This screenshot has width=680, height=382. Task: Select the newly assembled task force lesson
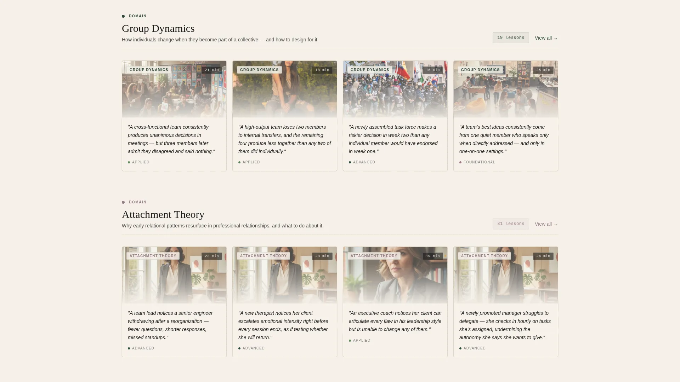pos(393,139)
